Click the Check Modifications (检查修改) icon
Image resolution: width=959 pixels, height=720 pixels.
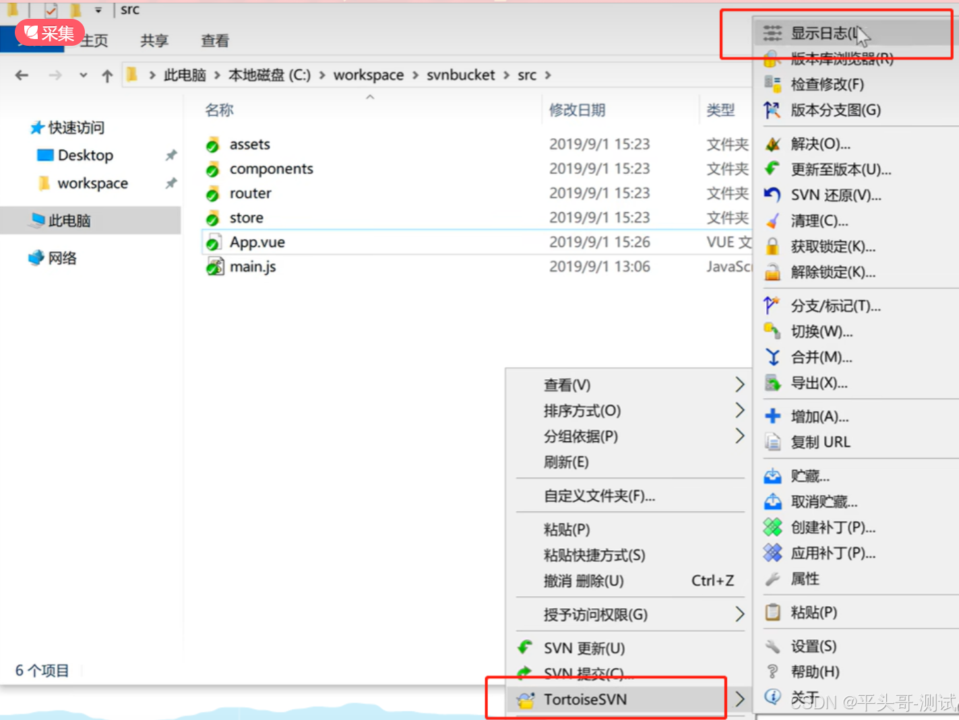[772, 84]
